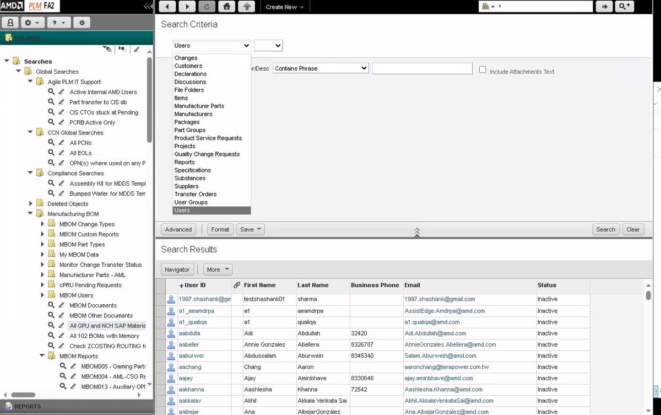Viewport: 661px width, 415px height.
Task: Expand the Deleted Objects folder
Action: [x=31, y=203]
